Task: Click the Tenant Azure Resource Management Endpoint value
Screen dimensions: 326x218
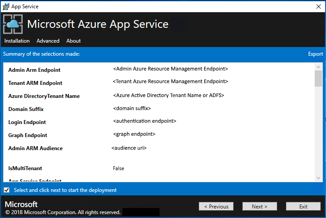Action: tap(170, 81)
